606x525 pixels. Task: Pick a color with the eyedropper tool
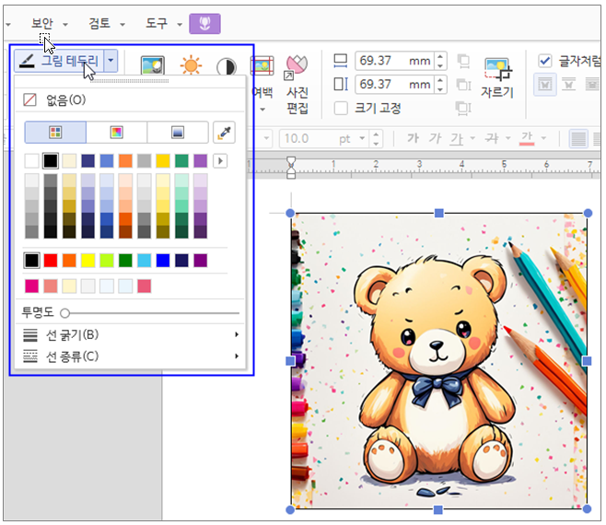pyautogui.click(x=225, y=133)
